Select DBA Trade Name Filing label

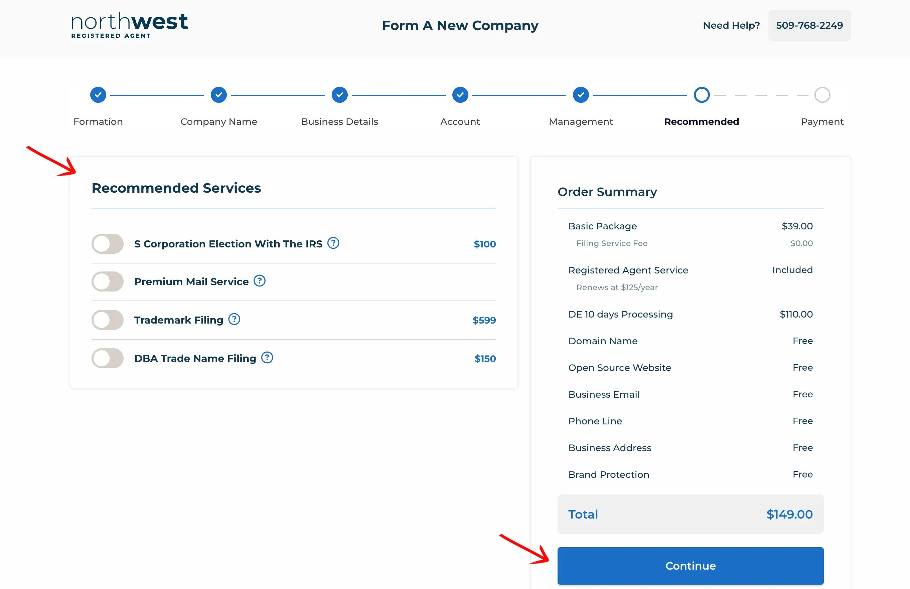[195, 359]
